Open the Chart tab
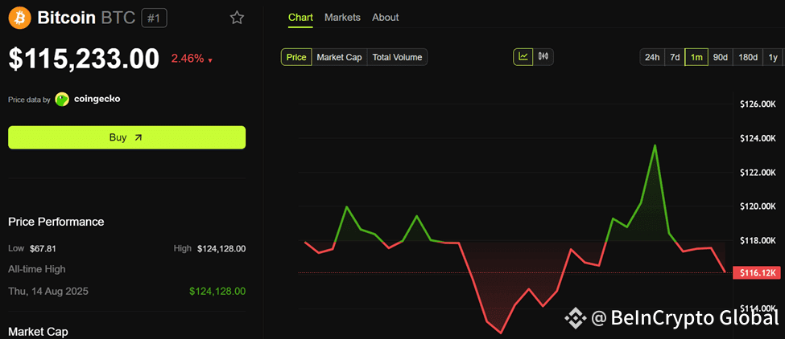The width and height of the screenshot is (785, 339). [300, 18]
